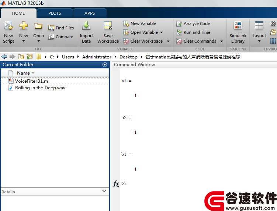Viewport: 277px width, 211px height.
Task: Click the Desktop path segment
Action: [x=128, y=57]
